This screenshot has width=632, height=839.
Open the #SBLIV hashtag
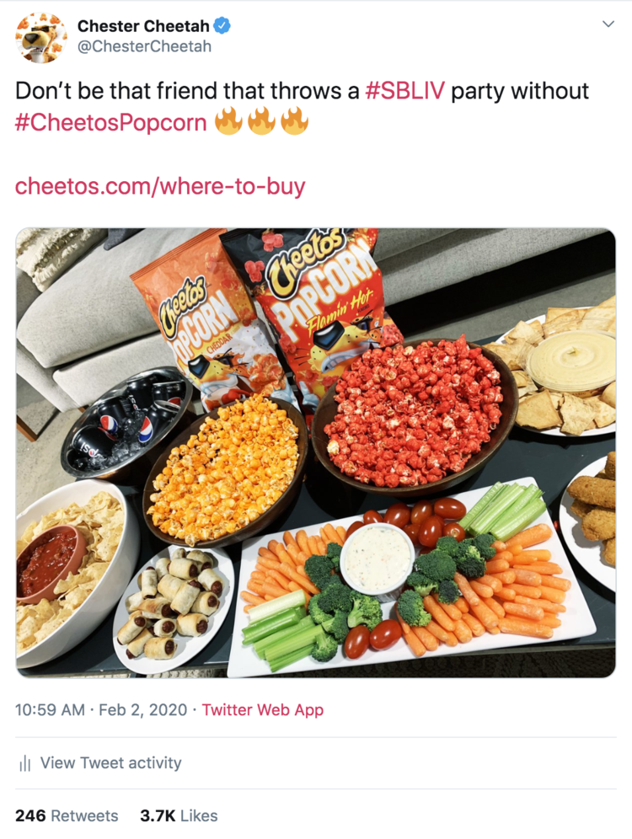(404, 90)
